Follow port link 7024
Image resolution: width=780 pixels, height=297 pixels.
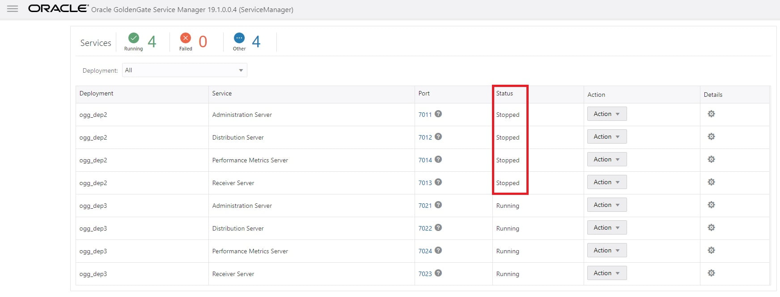[x=425, y=251]
